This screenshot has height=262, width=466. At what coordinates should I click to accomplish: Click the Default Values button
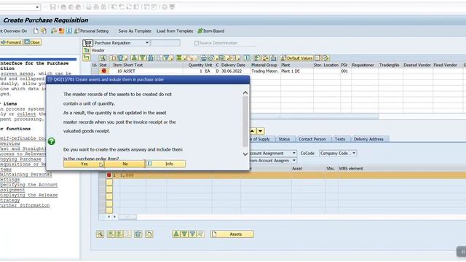(296, 58)
